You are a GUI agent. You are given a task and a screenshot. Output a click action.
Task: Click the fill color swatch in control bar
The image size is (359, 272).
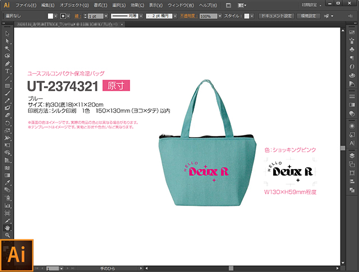(x=50, y=17)
